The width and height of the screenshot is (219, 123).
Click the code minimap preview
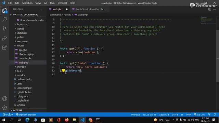pos(207,20)
